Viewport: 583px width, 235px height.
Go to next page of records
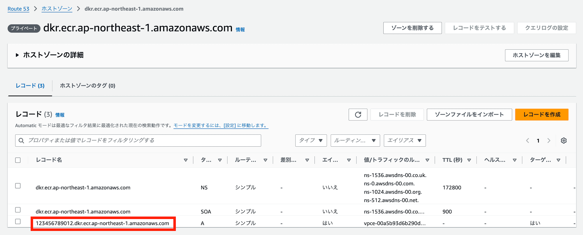pos(549,141)
